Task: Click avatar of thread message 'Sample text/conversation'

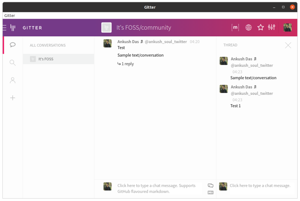Action: pos(223,61)
